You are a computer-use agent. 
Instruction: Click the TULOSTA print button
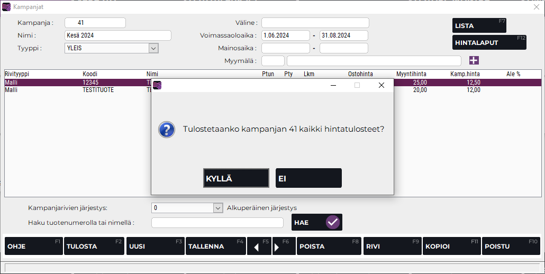pyautogui.click(x=94, y=246)
